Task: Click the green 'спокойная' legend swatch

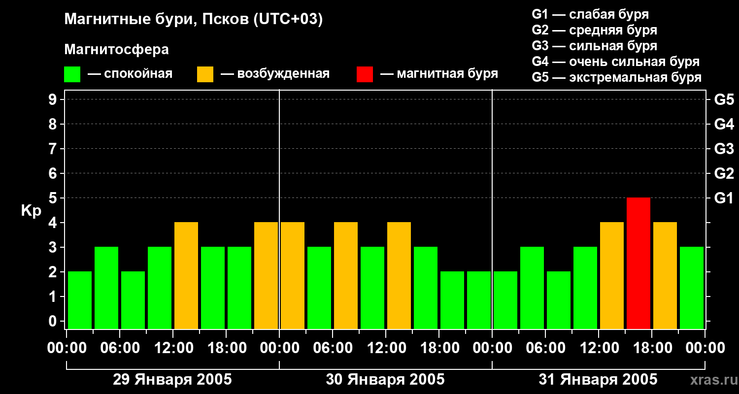Action: [72, 74]
